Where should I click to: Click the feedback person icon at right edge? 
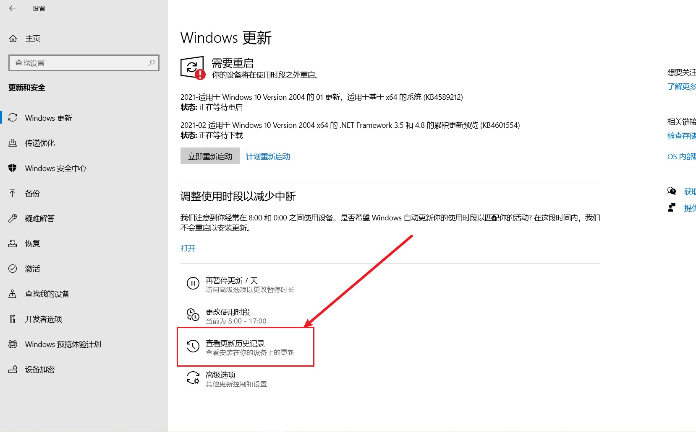pyautogui.click(x=672, y=208)
